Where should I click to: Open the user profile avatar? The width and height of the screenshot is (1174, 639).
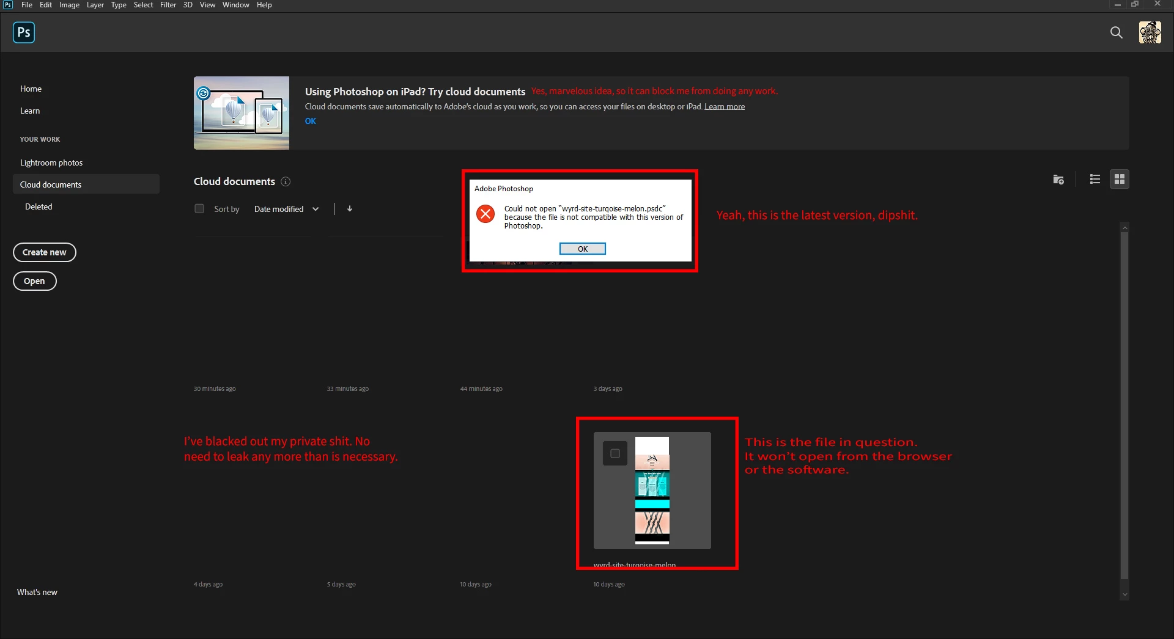1150,32
